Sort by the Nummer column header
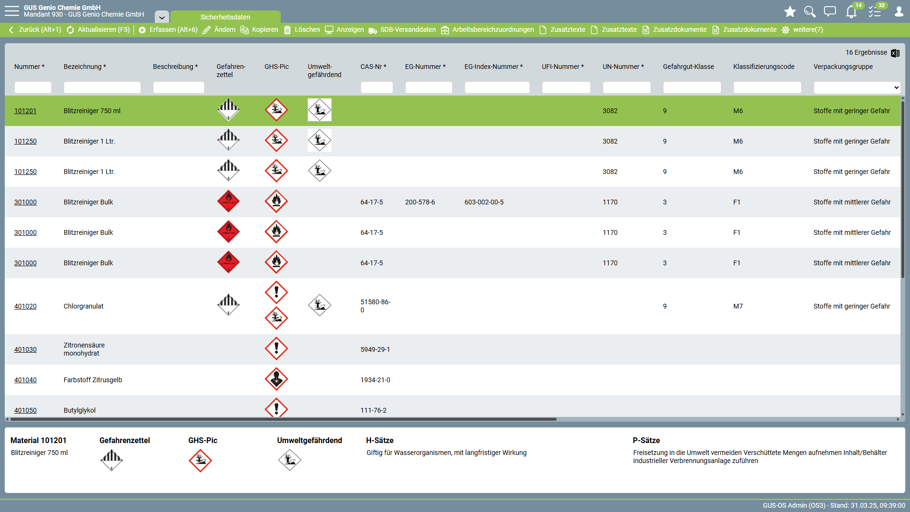Image resolution: width=910 pixels, height=512 pixels. (x=29, y=67)
